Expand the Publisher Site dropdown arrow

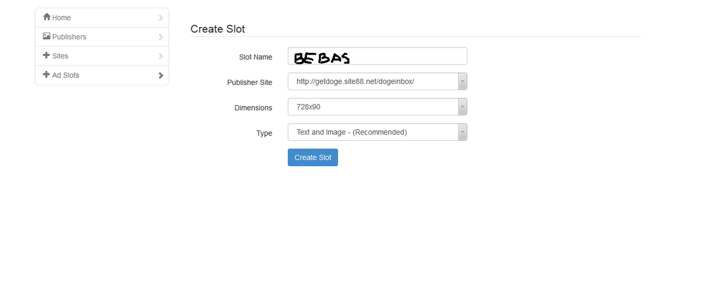tap(463, 81)
